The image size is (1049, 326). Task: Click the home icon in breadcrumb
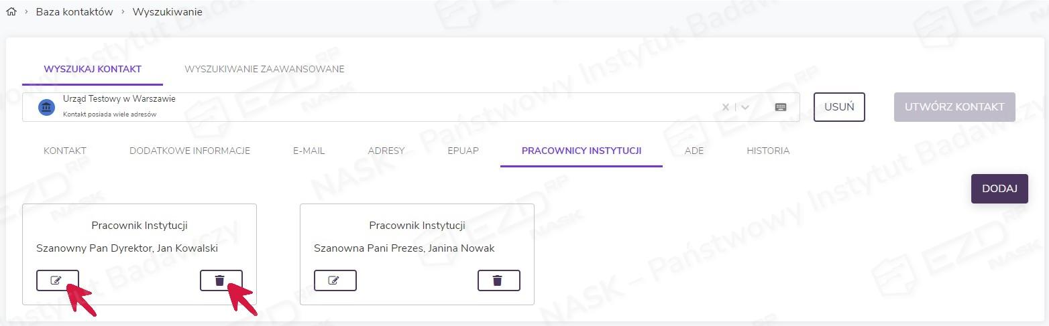[x=11, y=11]
